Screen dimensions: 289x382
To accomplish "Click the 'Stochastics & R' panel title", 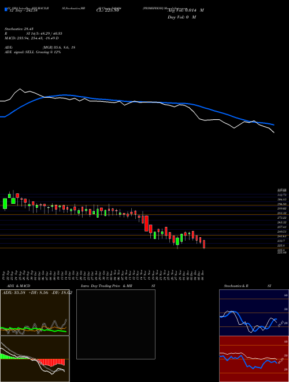I will coord(236,286).
